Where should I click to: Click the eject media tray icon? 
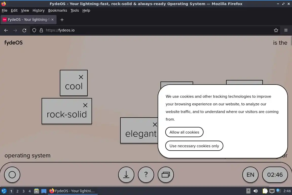[x=248, y=191]
